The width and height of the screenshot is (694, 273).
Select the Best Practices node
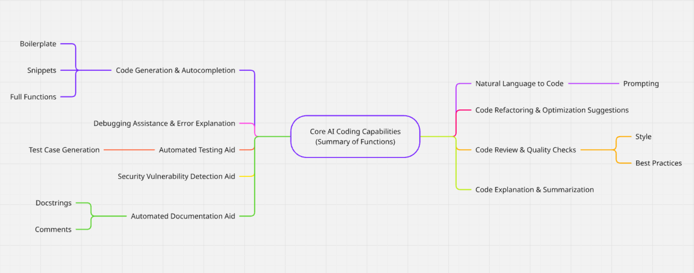coord(658,163)
